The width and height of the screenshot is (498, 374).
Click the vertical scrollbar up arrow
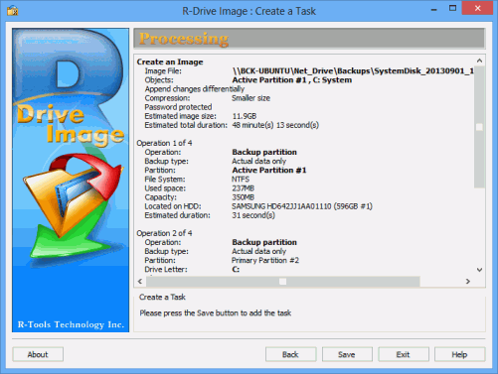point(479,61)
